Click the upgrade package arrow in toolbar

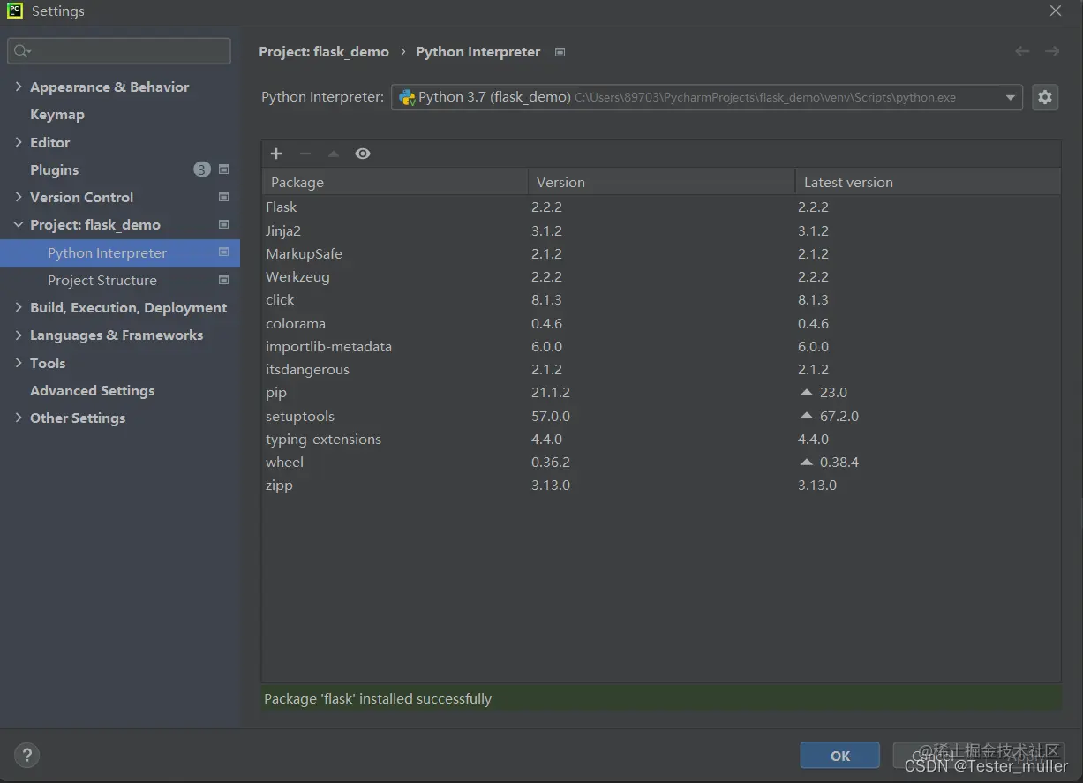tap(334, 154)
